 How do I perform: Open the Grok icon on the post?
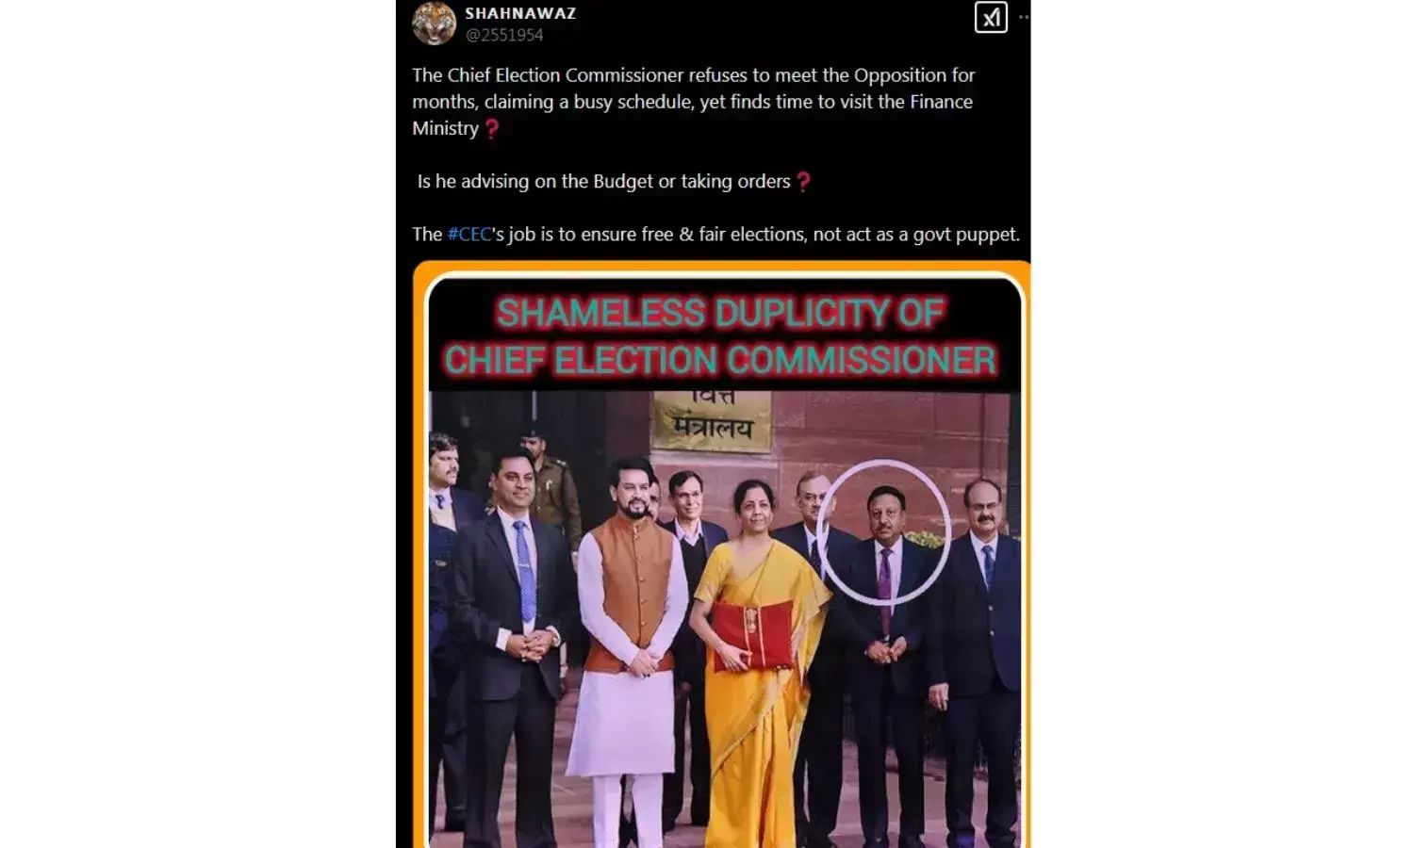pos(991,17)
